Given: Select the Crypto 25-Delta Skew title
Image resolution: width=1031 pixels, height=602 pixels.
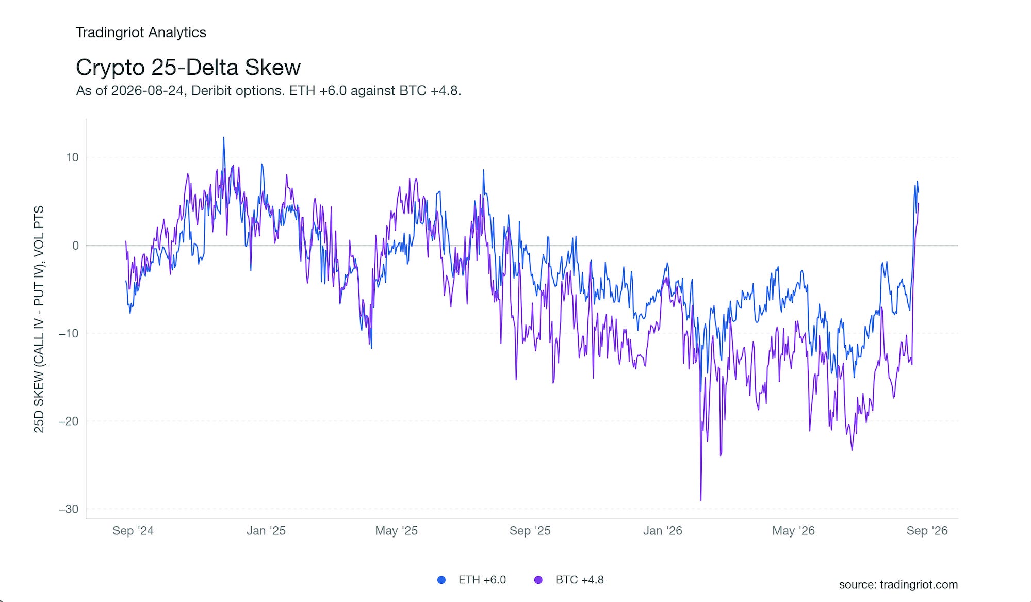Looking at the screenshot, I should pos(188,67).
